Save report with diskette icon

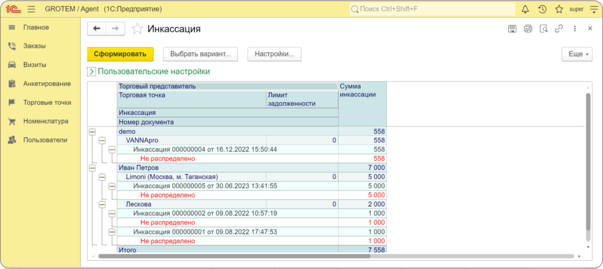pyautogui.click(x=512, y=29)
